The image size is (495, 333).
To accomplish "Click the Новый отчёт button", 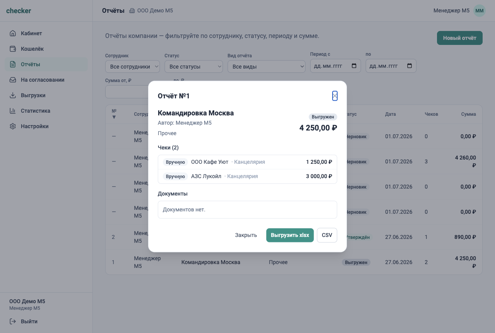I will pos(460,38).
